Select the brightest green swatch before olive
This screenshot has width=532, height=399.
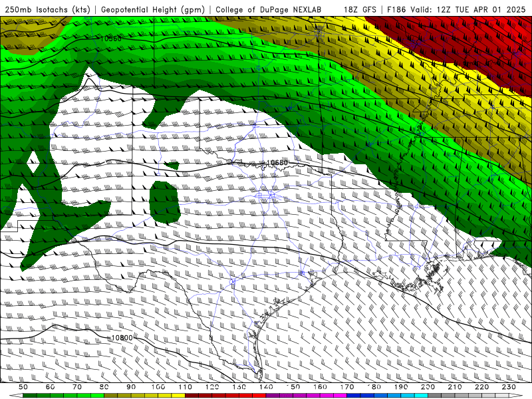click(x=97, y=396)
